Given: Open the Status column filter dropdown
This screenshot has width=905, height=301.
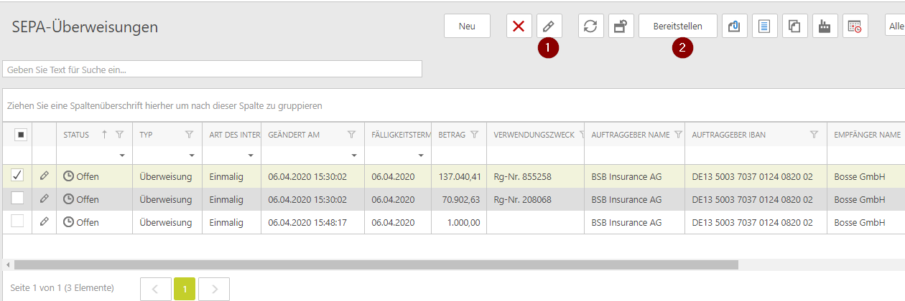Looking at the screenshot, I should (122, 156).
